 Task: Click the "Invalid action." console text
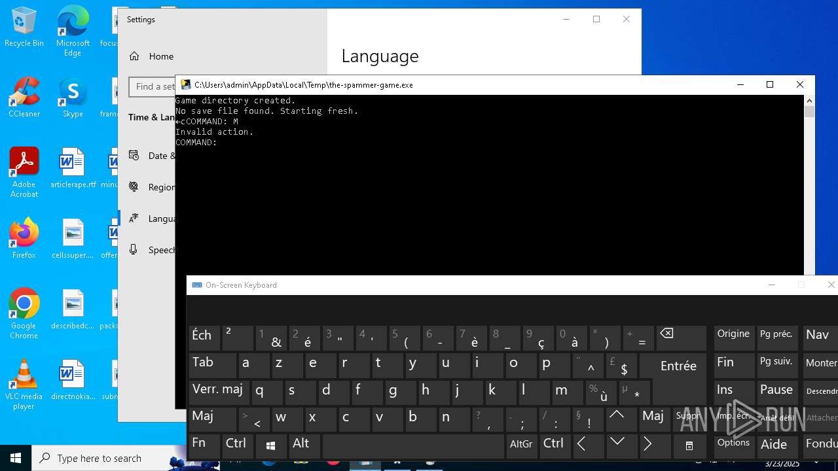tap(214, 132)
